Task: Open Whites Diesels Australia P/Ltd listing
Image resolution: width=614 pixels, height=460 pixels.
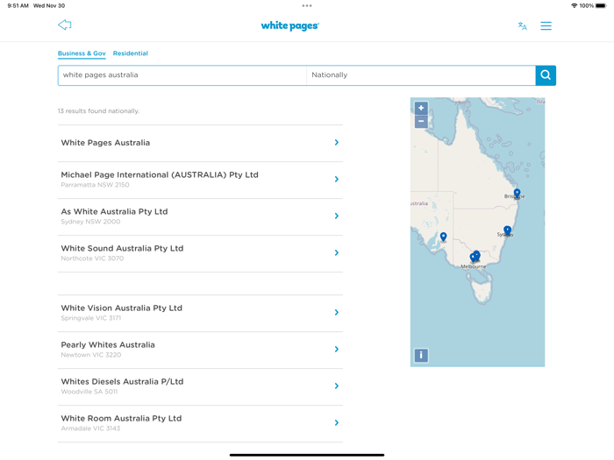Action: 200,387
